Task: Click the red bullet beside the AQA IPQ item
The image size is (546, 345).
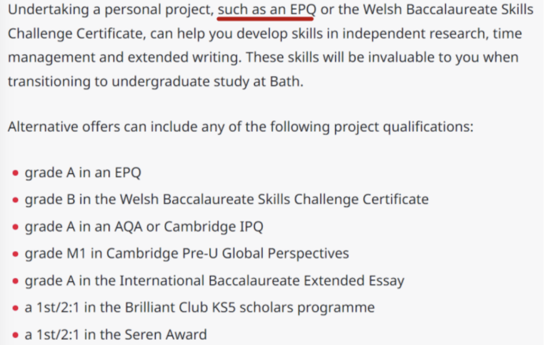Action: pos(15,227)
